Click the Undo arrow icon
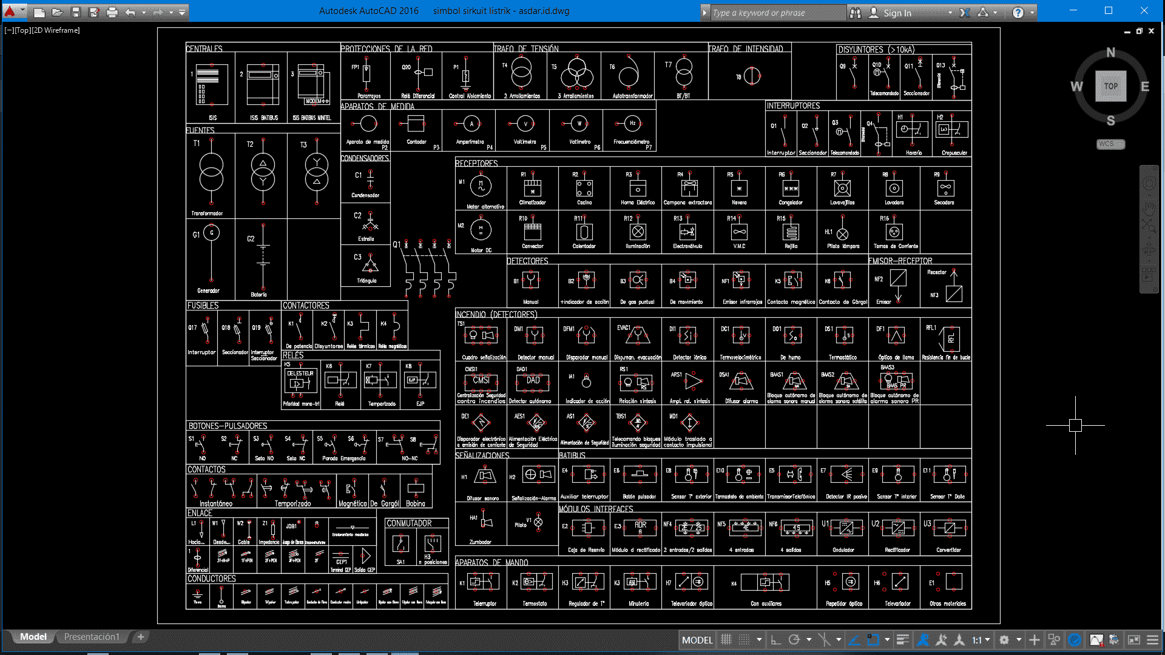Viewport: 1165px width, 655px height. (130, 12)
